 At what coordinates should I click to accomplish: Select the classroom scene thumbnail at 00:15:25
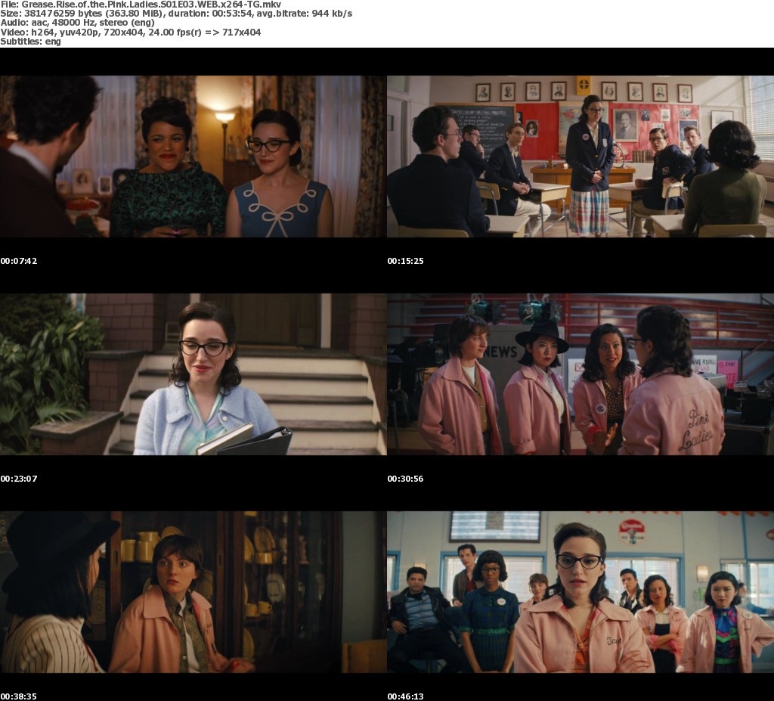coord(580,157)
